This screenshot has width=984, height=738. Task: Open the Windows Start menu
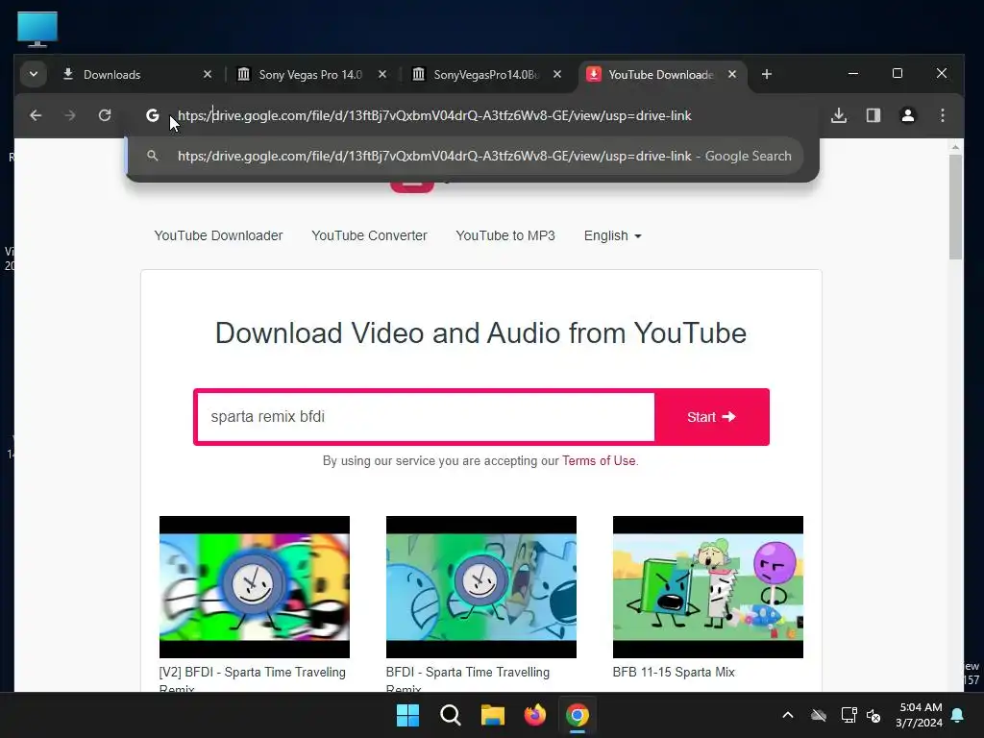point(407,715)
